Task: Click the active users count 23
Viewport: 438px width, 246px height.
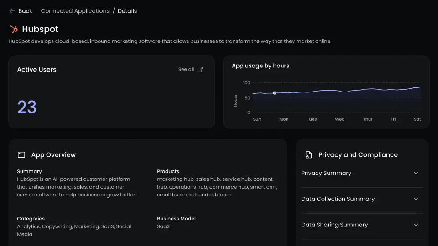Action: [x=27, y=107]
